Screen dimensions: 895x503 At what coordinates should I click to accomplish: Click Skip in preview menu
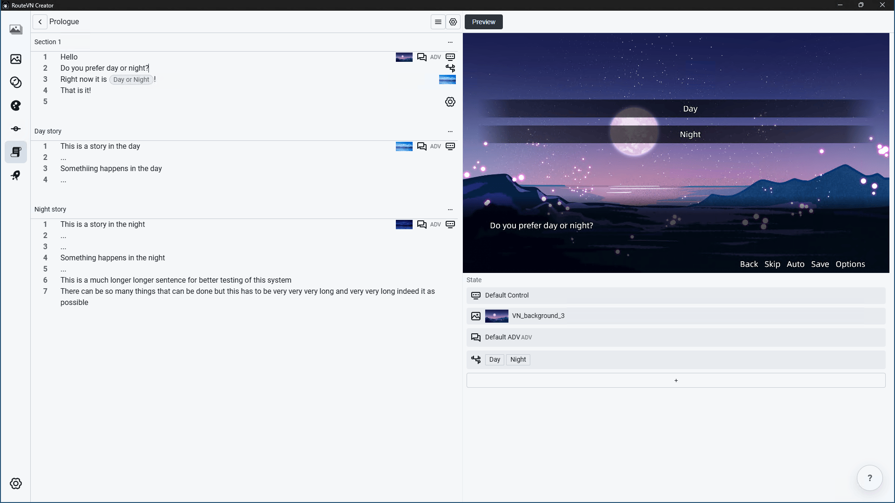coord(772,264)
